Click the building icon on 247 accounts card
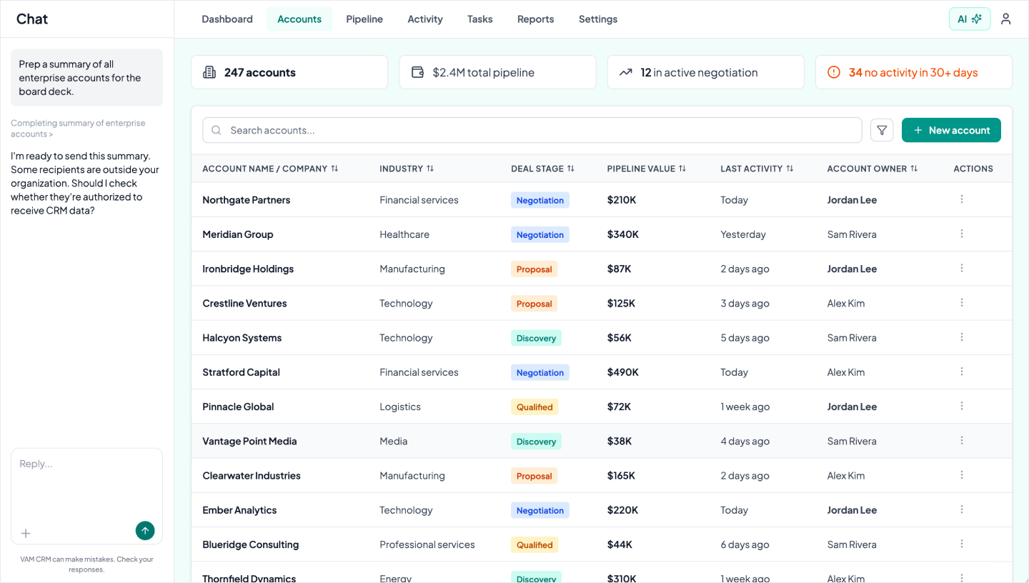Viewport: 1029px width, 583px height. [210, 71]
